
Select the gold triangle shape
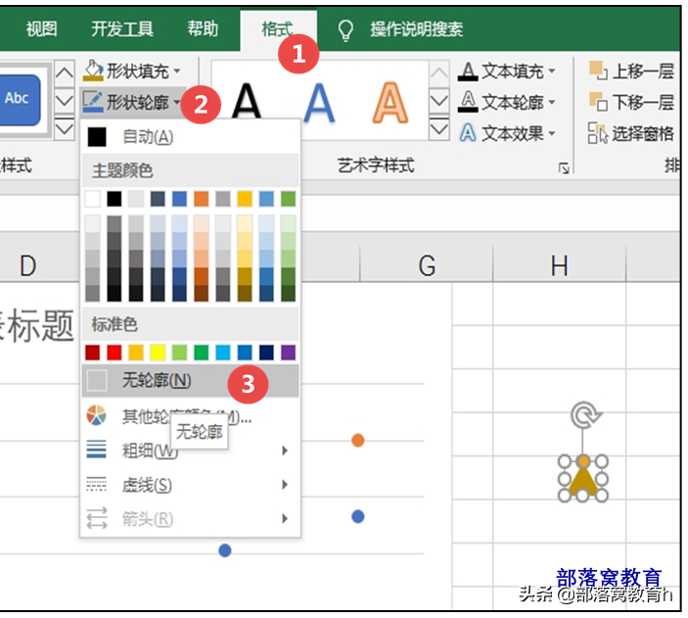(583, 482)
